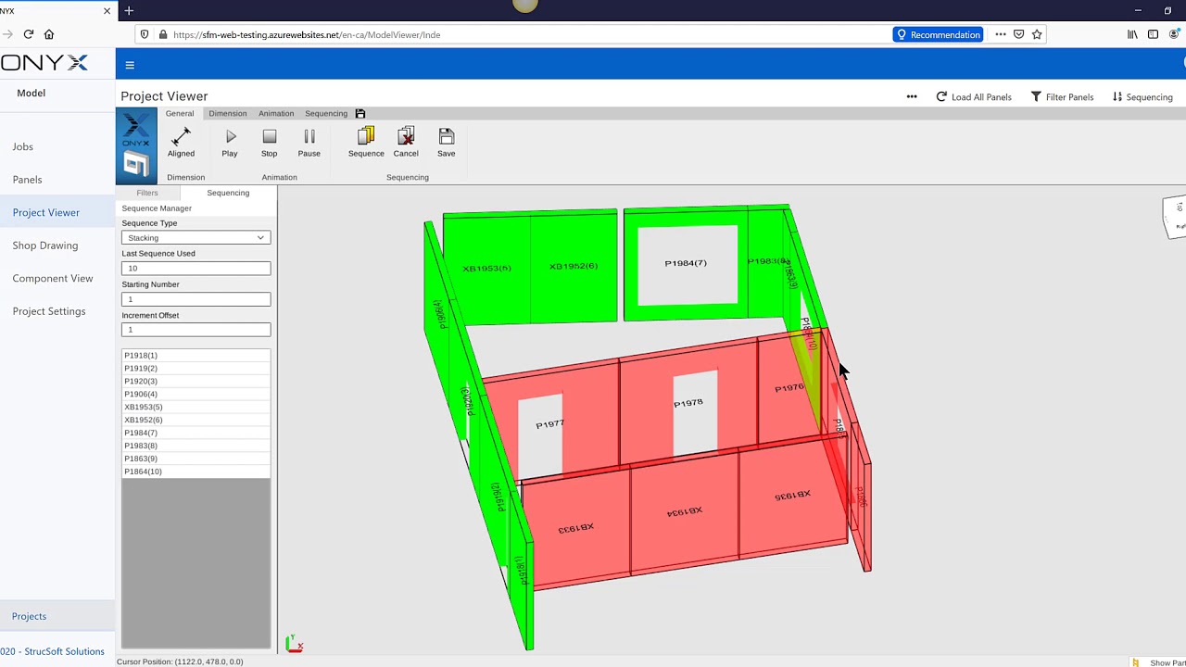
Task: Play the stacking animation
Action: point(230,143)
